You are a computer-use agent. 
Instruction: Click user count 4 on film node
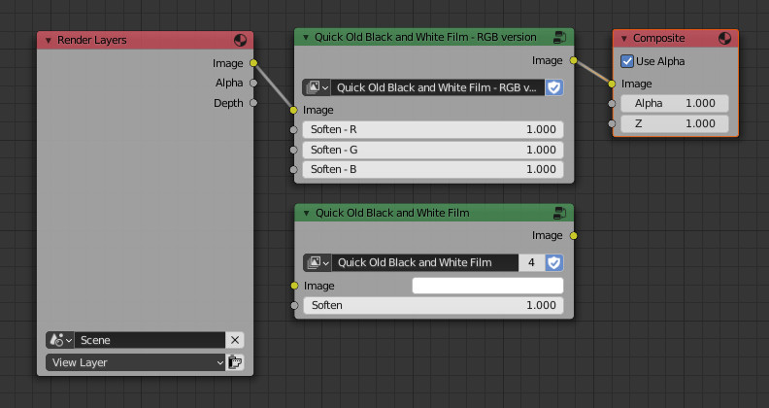pos(532,262)
